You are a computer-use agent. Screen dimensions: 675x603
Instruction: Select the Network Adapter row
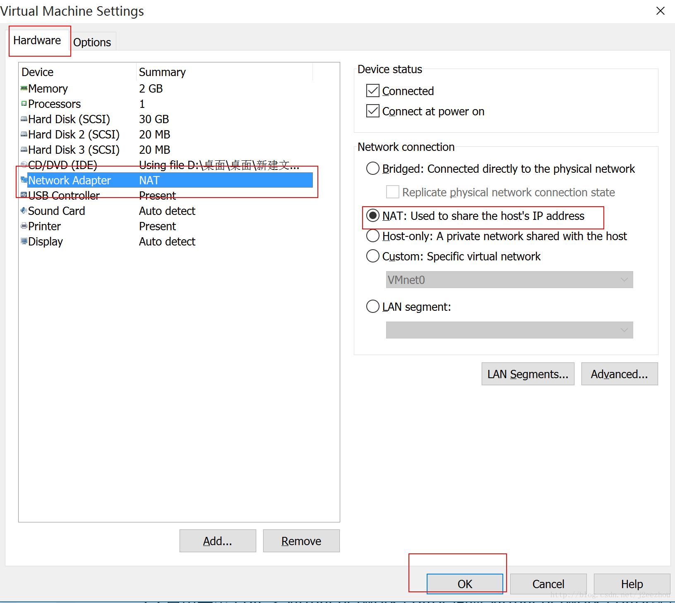coord(166,180)
